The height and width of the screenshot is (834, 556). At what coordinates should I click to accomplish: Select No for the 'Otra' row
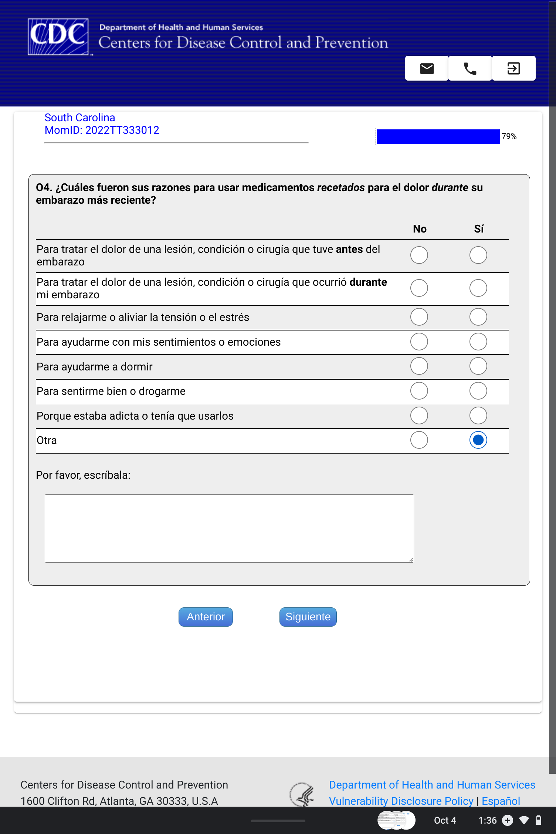pos(419,440)
